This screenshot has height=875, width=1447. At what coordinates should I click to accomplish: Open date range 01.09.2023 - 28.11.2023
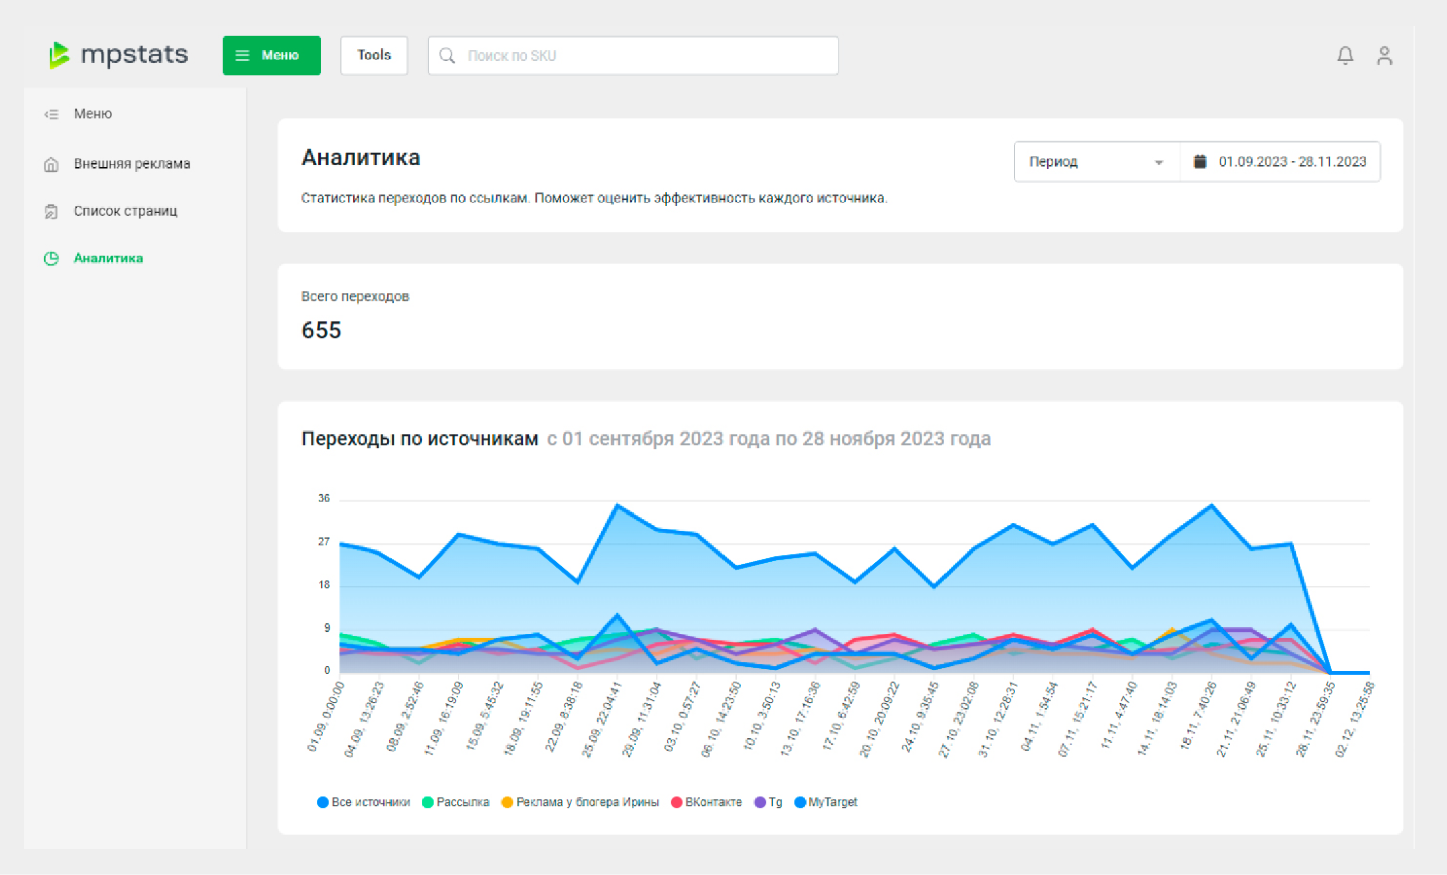coord(1292,161)
